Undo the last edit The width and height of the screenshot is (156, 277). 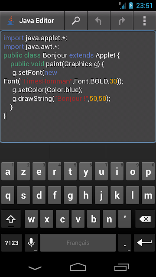(99, 21)
